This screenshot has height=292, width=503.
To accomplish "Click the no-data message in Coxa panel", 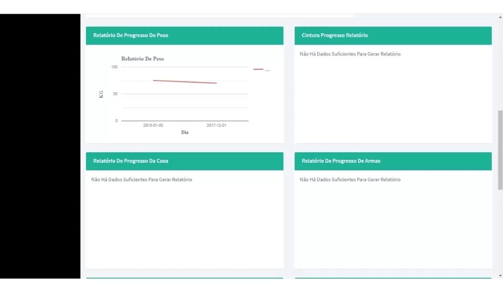I will coord(141,180).
